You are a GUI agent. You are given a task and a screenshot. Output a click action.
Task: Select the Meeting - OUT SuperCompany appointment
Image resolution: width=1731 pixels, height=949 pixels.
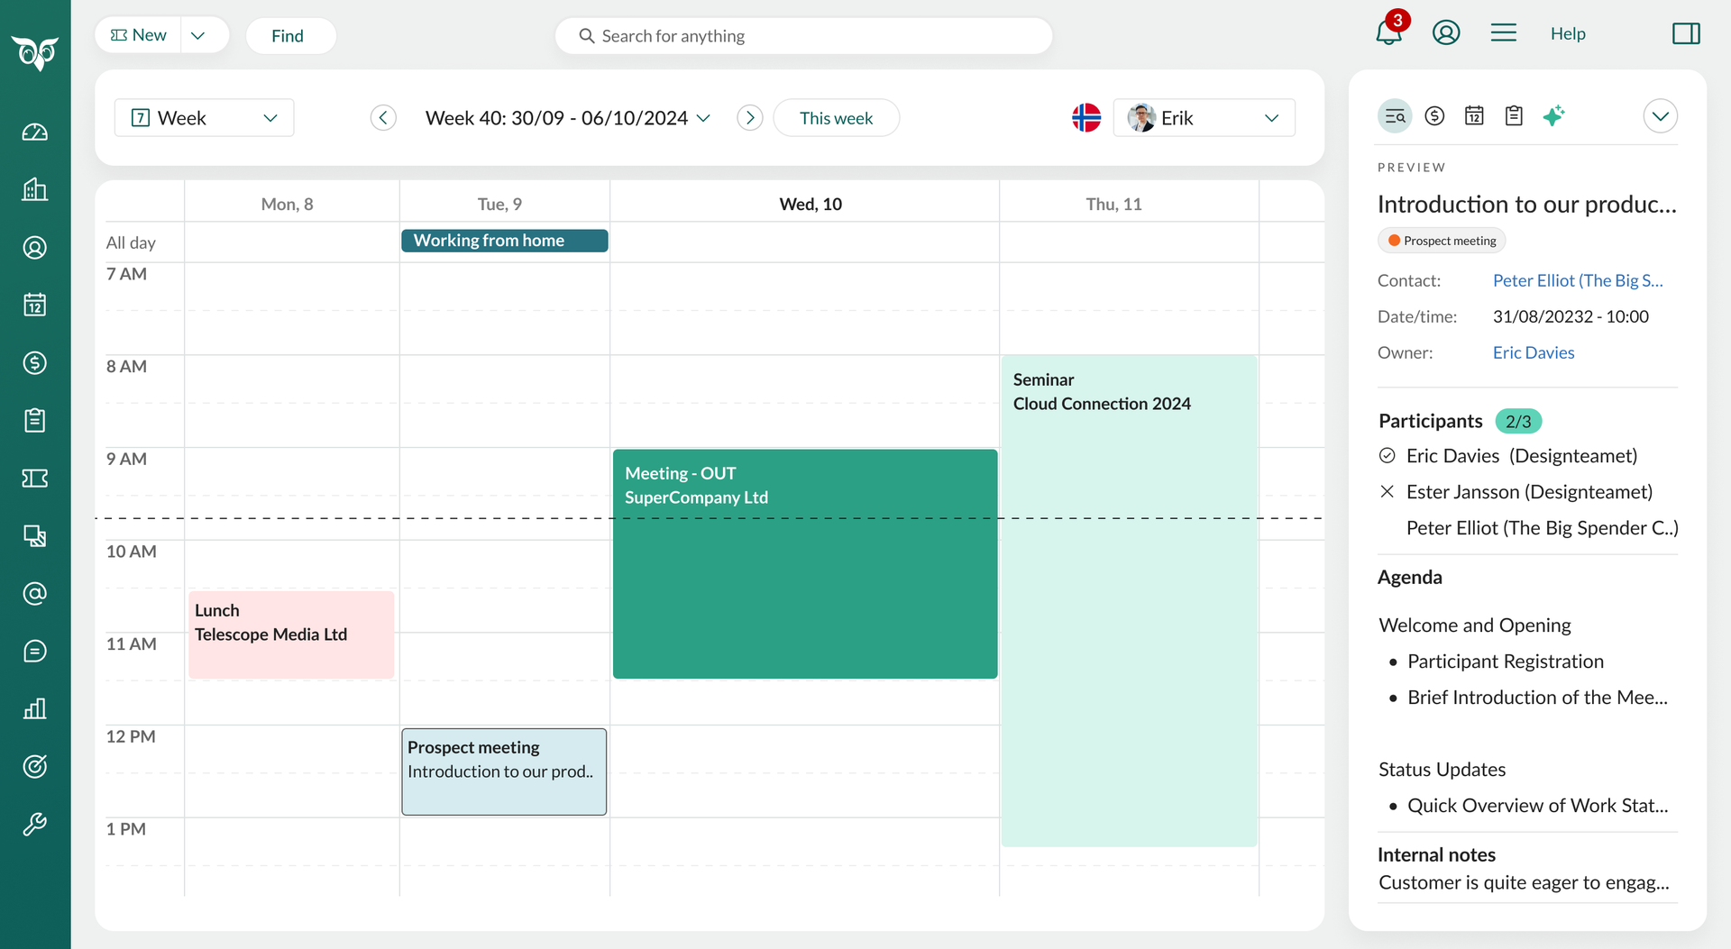804,563
